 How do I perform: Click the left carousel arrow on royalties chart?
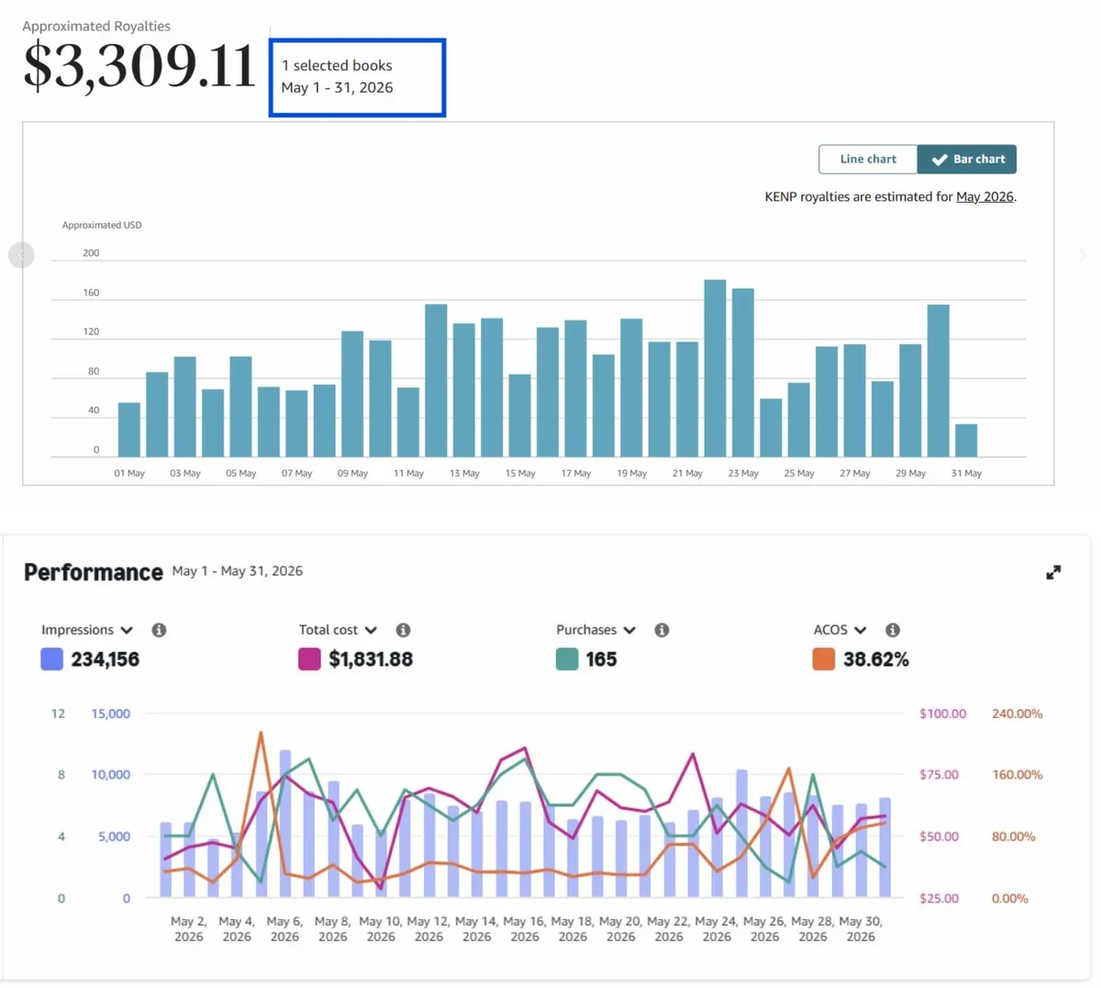[21, 254]
